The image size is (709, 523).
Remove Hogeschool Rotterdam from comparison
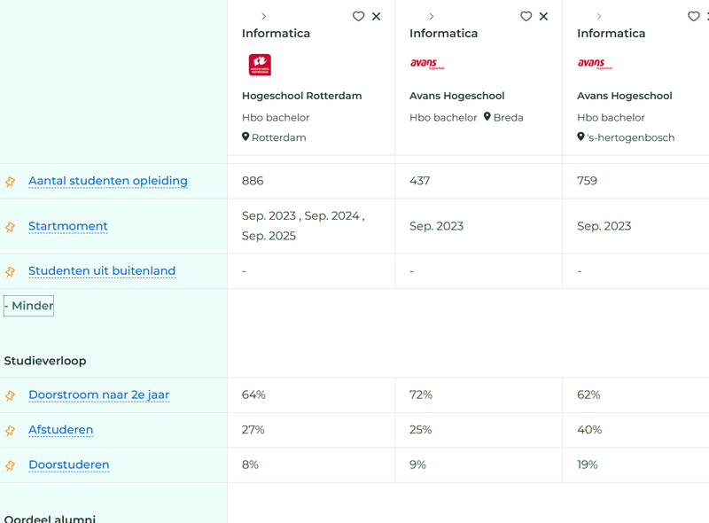point(377,17)
